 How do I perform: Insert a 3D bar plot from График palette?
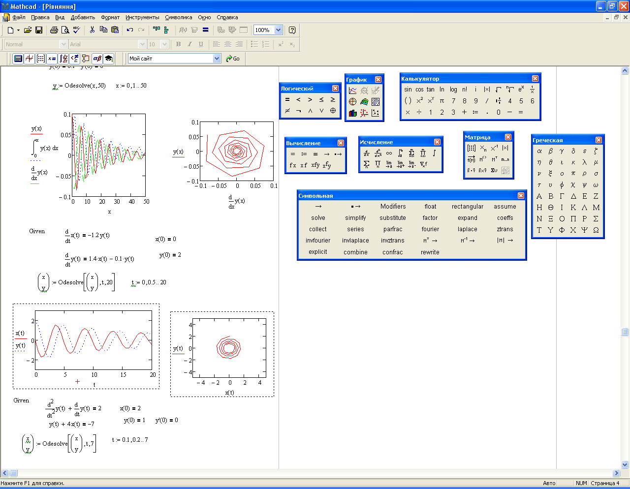point(352,113)
